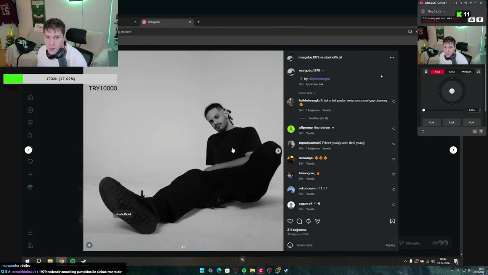Open the Tiny 2 Lite device dropdown
This screenshot has height=275, width=488.
click(436, 11)
